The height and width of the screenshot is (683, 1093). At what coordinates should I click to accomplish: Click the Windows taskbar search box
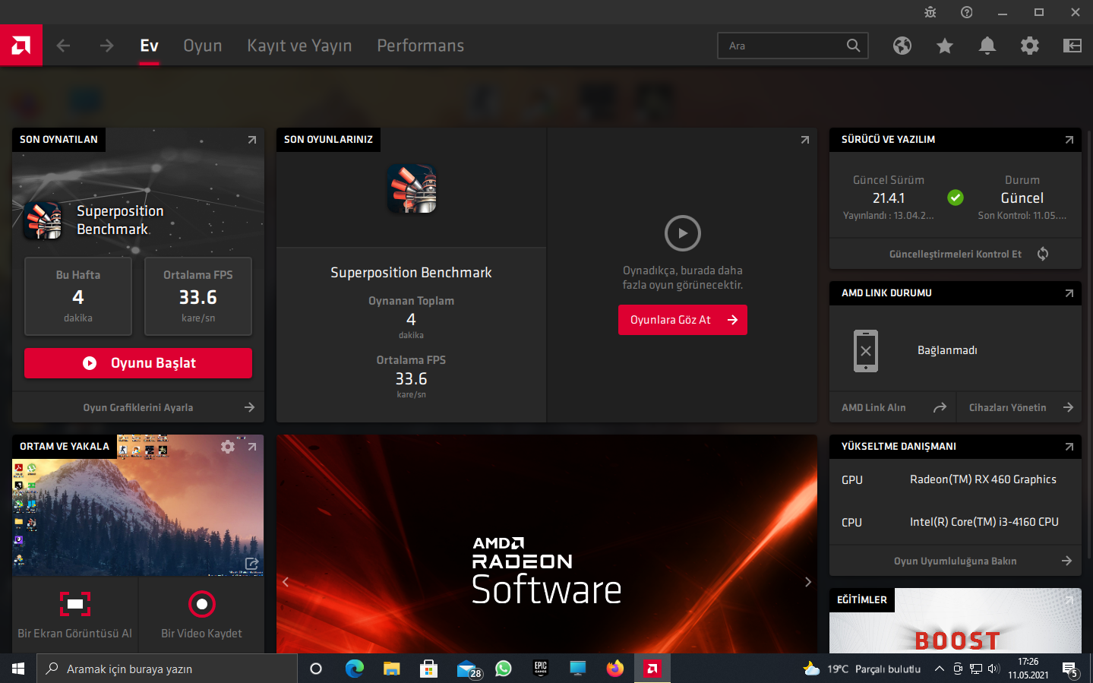[167, 669]
